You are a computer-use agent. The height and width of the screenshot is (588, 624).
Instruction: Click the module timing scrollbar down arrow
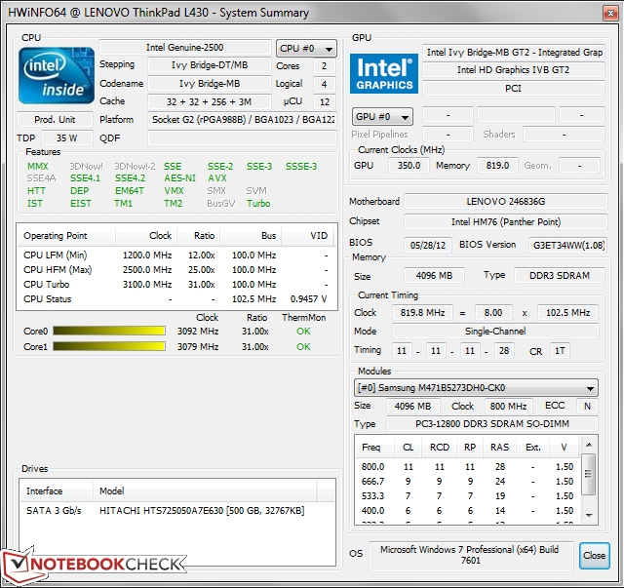[x=589, y=516]
